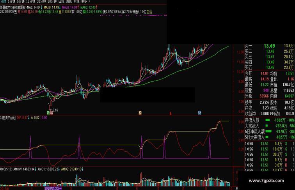Image resolution: width=295 pixels, height=190 pixels.
Task: Click the highlighted 2020/01/20 date marker
Action: point(53,188)
